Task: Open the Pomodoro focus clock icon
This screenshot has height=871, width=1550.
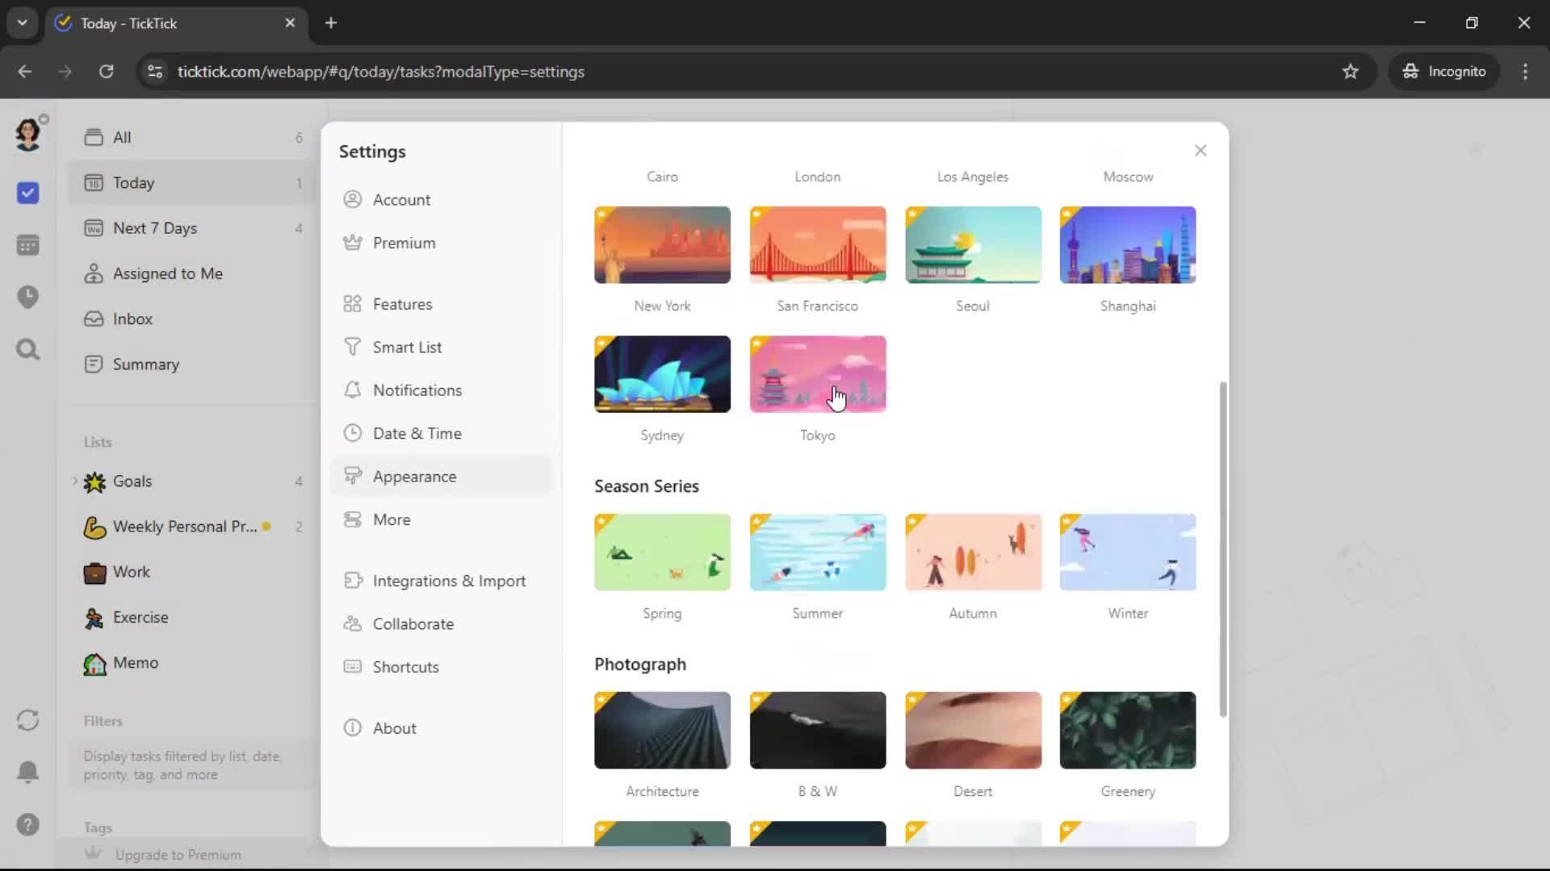Action: click(27, 297)
